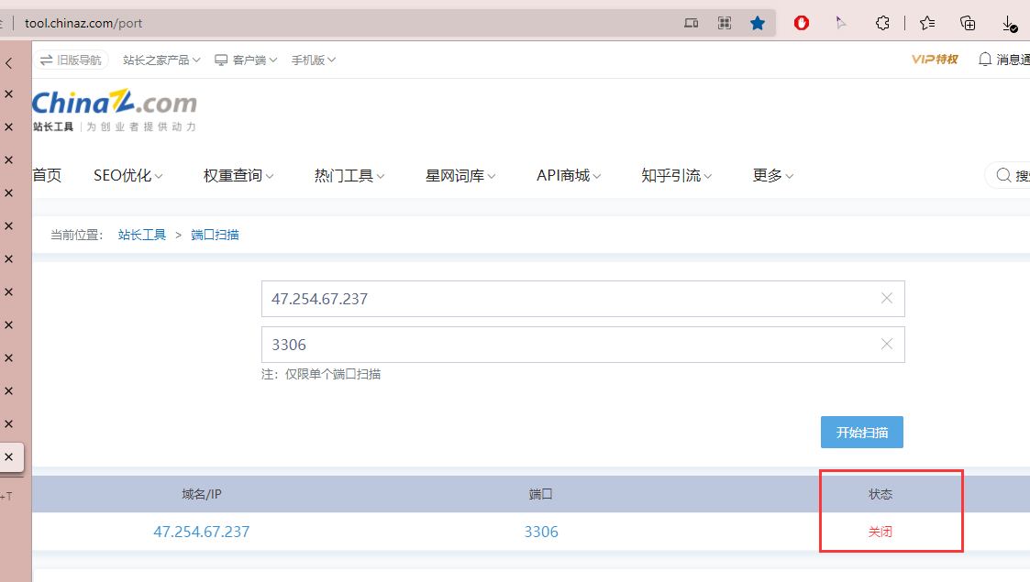This screenshot has width=1030, height=582.
Task: Close the topmost vertical tab X
Action: [8, 94]
